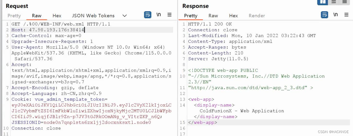Click the ColdFusionX - Web Application text

click(242, 111)
